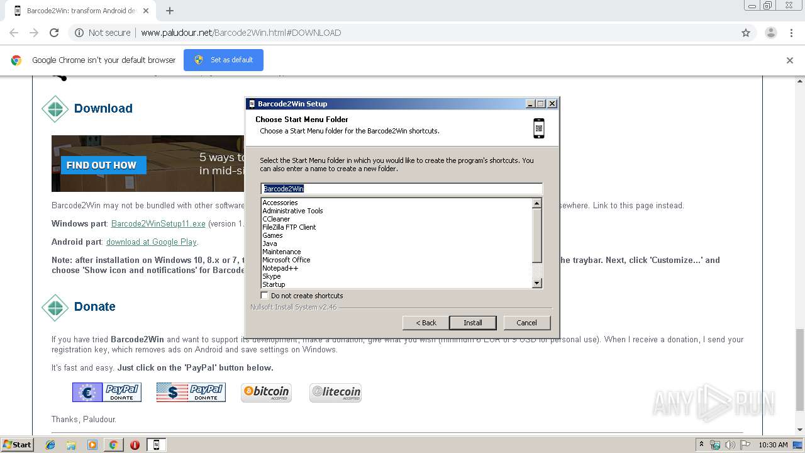Show hidden tray icons arrow

701,445
